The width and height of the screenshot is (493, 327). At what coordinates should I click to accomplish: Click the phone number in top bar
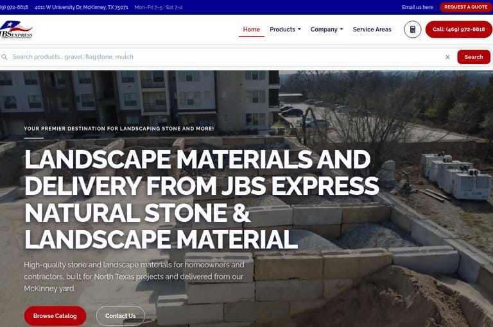coord(14,7)
